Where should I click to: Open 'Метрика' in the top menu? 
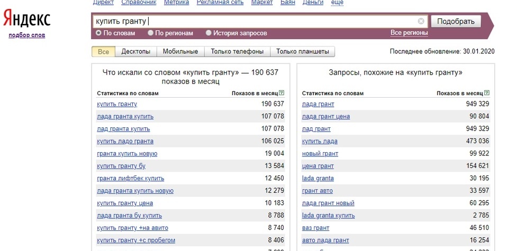[176, 2]
